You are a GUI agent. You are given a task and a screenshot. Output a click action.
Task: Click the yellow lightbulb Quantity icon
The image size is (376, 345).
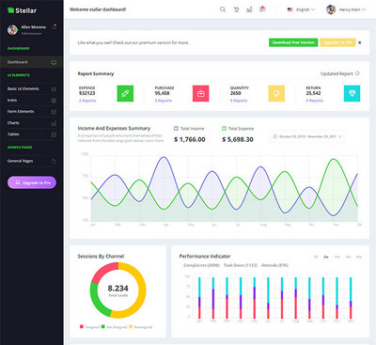[x=276, y=93]
